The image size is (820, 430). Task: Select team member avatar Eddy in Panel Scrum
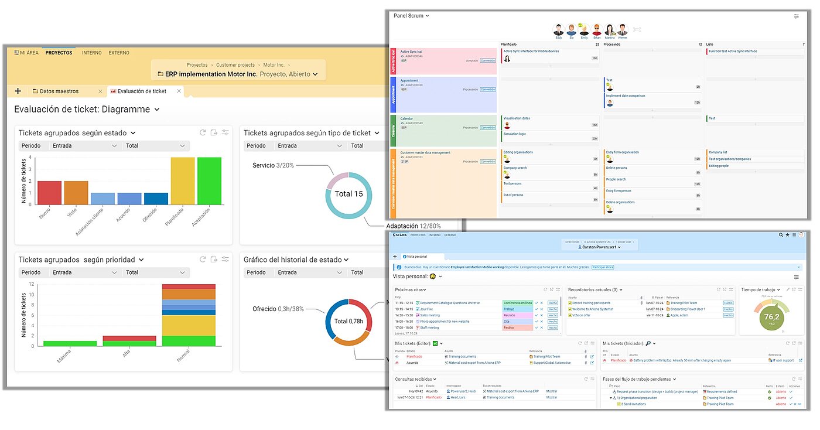click(x=558, y=30)
